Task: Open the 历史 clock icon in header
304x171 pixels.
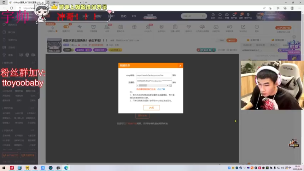Action: point(213,16)
